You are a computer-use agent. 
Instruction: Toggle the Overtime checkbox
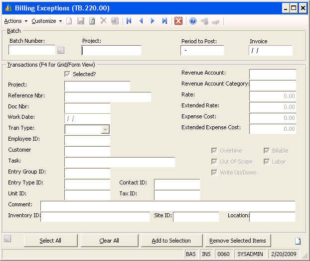point(214,151)
